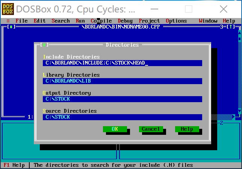Click window number 2 in lower pane
Image resolution: width=242 pixels, height=169 pixels.
[221, 123]
